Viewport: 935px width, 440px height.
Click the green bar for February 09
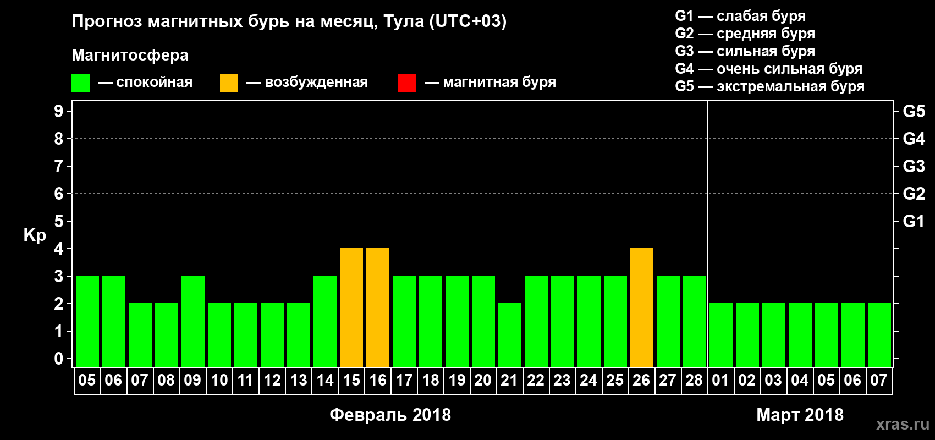tap(193, 321)
